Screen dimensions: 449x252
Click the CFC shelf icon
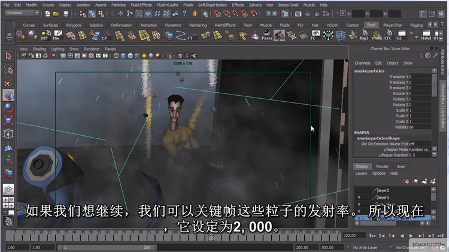point(389,35)
